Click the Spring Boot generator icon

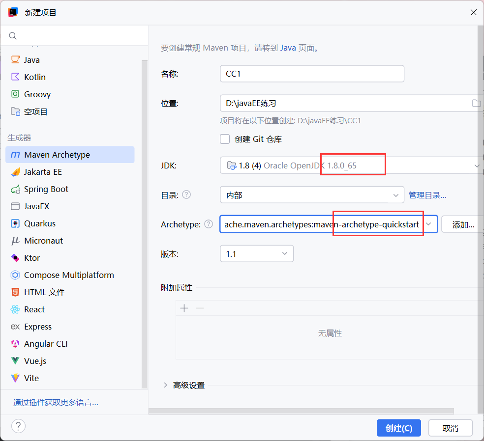click(15, 189)
